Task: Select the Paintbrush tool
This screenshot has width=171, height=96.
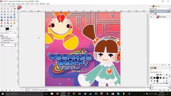Action: pyautogui.click(x=14, y=20)
